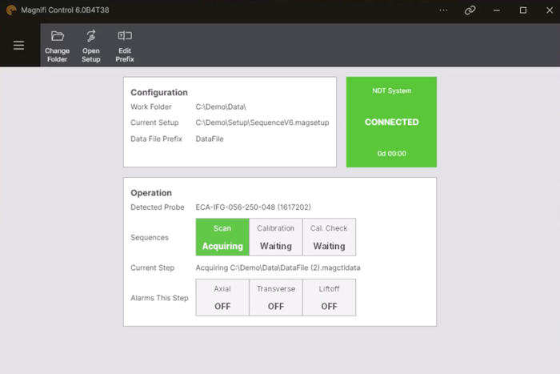Viewport: 560px width, 374px height.
Task: Click the 0d 00:00 connection timer
Action: pyautogui.click(x=391, y=154)
